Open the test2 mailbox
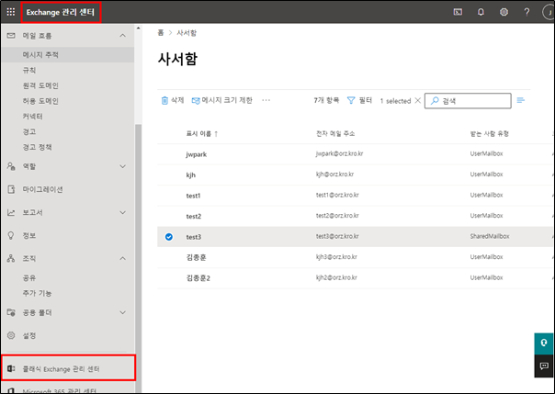 [x=194, y=216]
